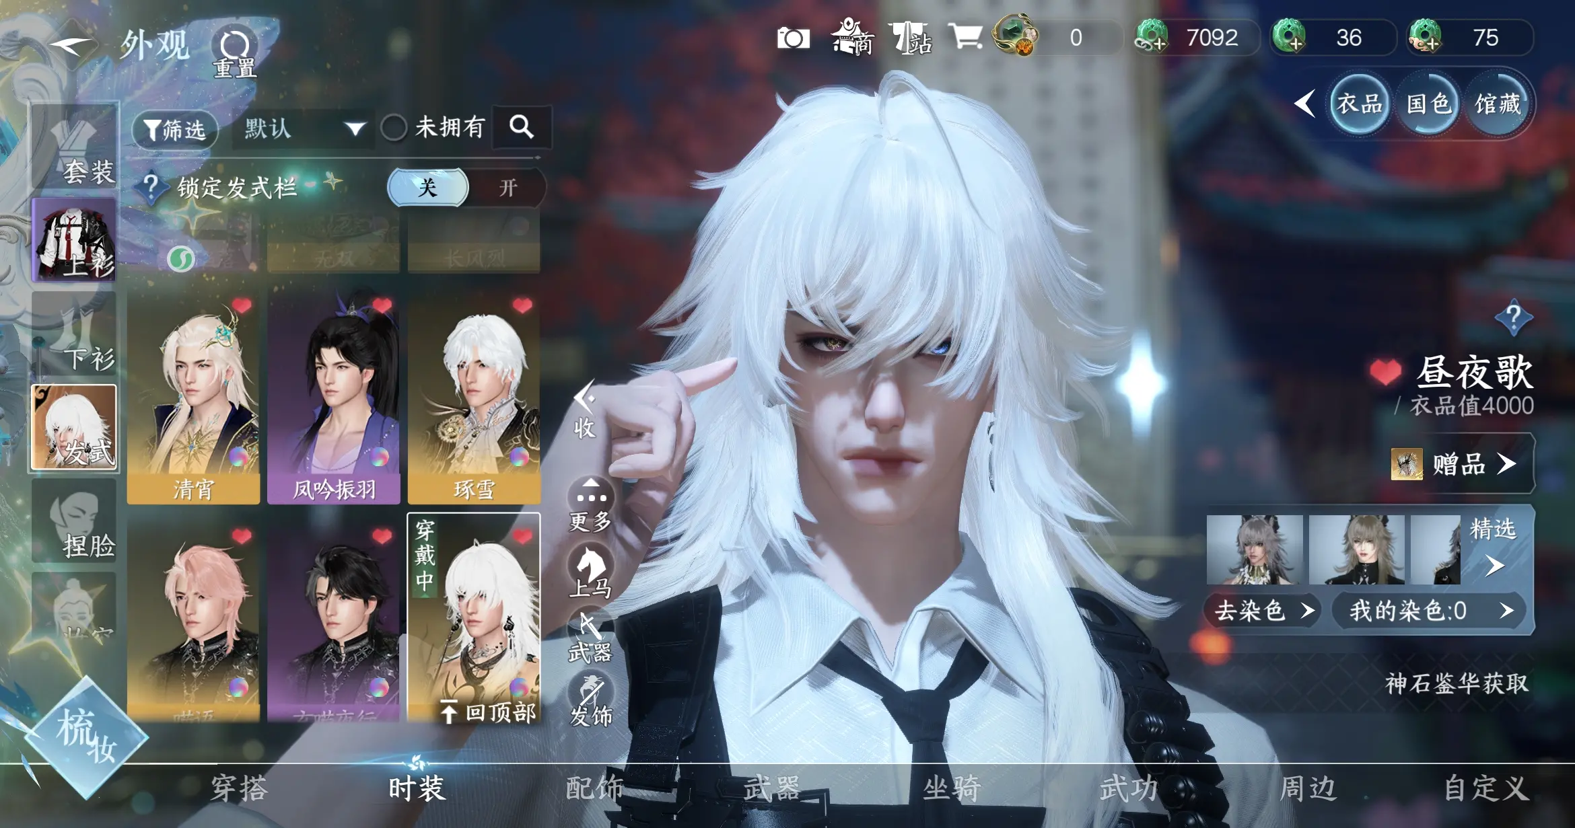Select the 套装 sidebar category
Screen dimensions: 1575x828
(x=74, y=147)
